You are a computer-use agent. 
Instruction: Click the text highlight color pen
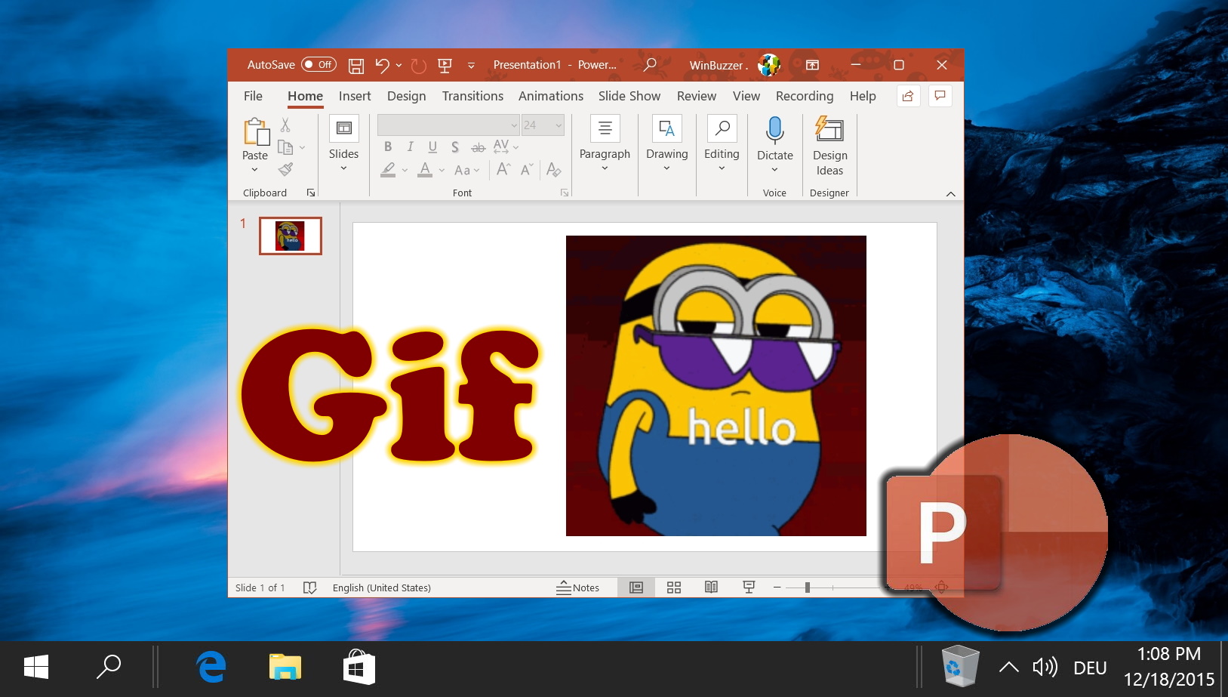388,169
